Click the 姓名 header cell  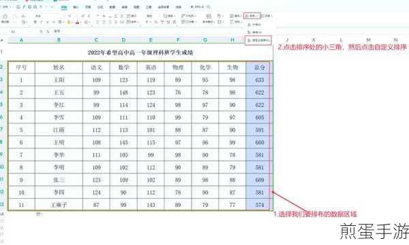59,67
